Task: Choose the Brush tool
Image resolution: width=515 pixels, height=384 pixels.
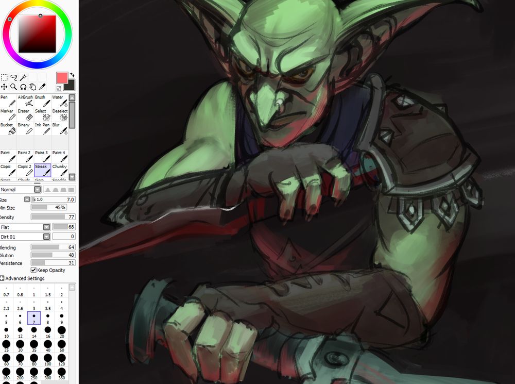Action: 43,101
